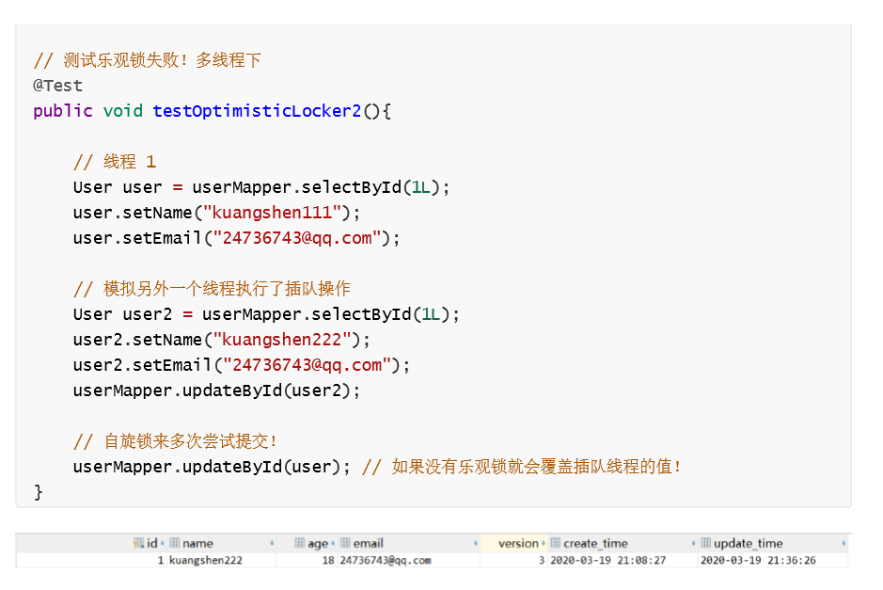This screenshot has height=590, width=883.
Task: Select the email column header label
Action: 369,543
